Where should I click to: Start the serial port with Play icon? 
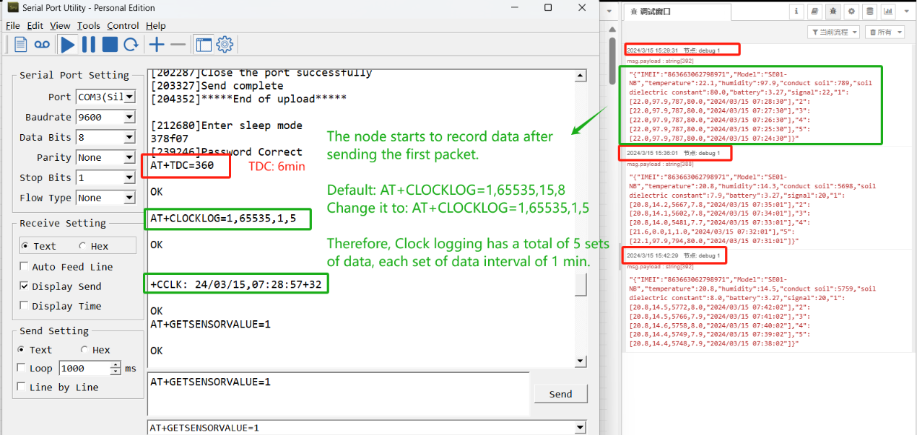coord(68,45)
